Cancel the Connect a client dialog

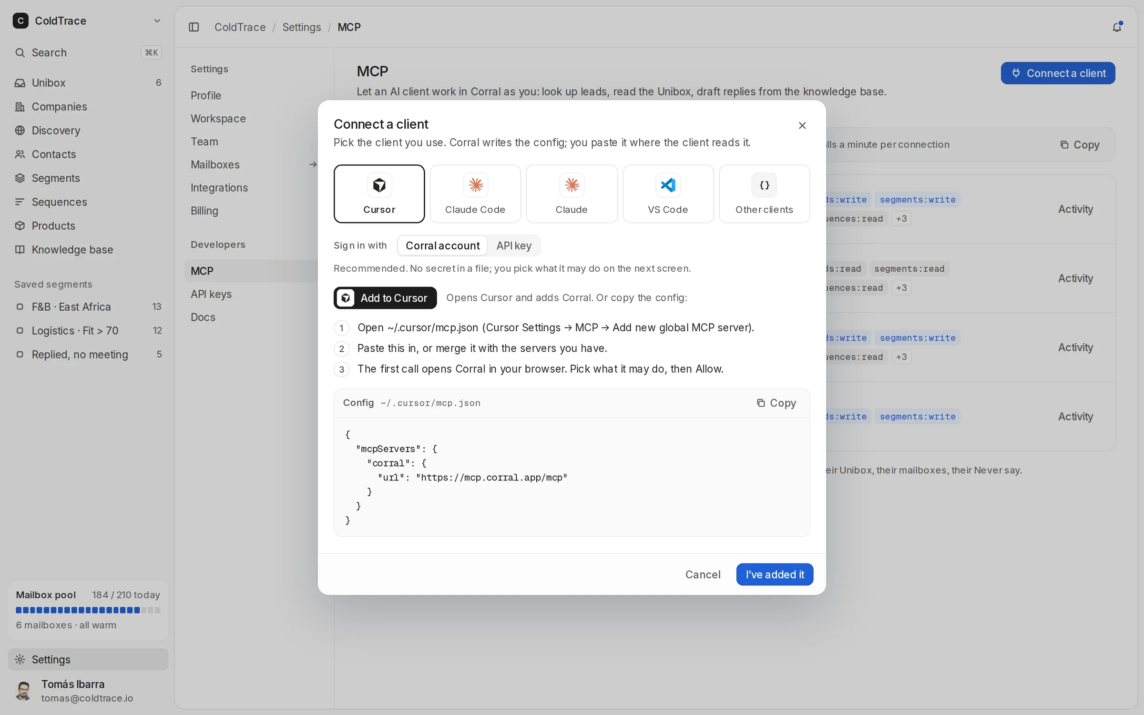click(x=703, y=574)
